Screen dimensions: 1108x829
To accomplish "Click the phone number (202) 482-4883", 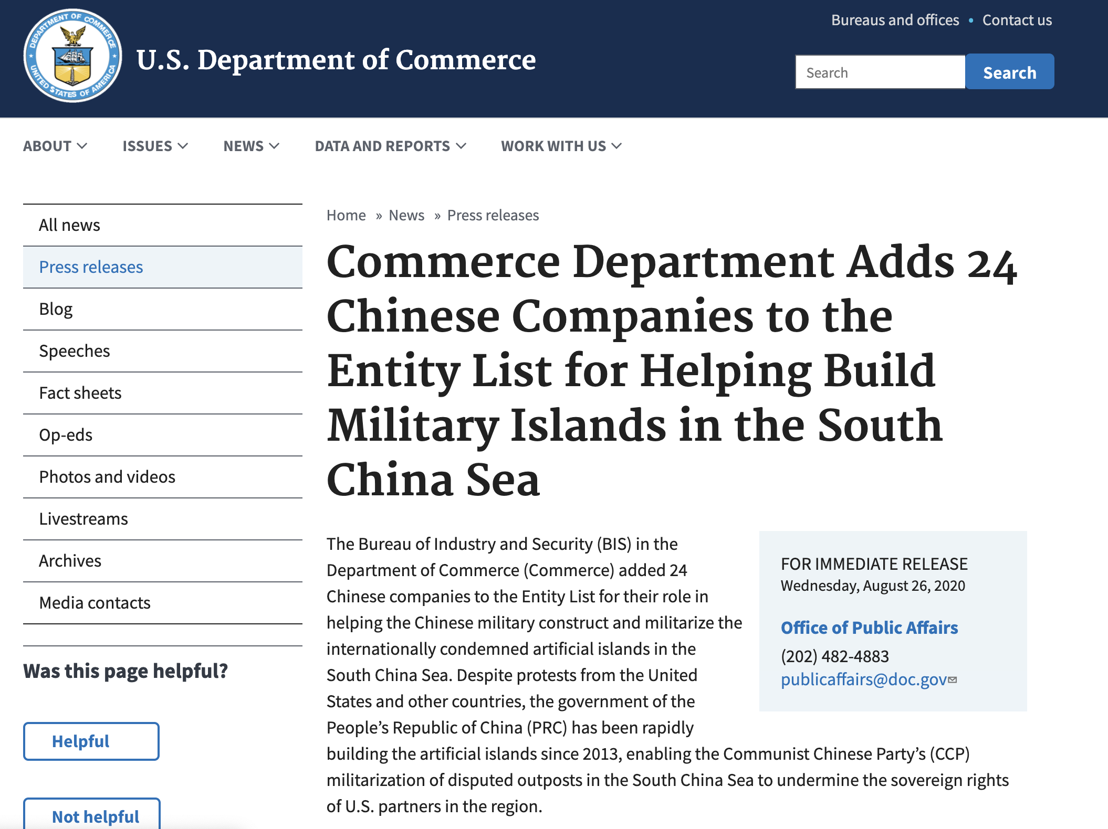I will 835,656.
